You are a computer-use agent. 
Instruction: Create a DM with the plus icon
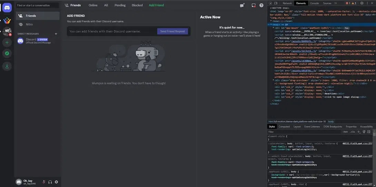point(56,34)
